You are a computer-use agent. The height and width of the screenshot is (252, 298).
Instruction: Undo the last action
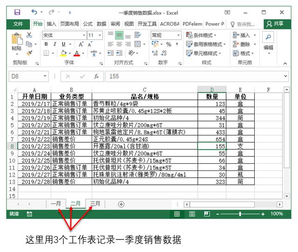click(34, 12)
